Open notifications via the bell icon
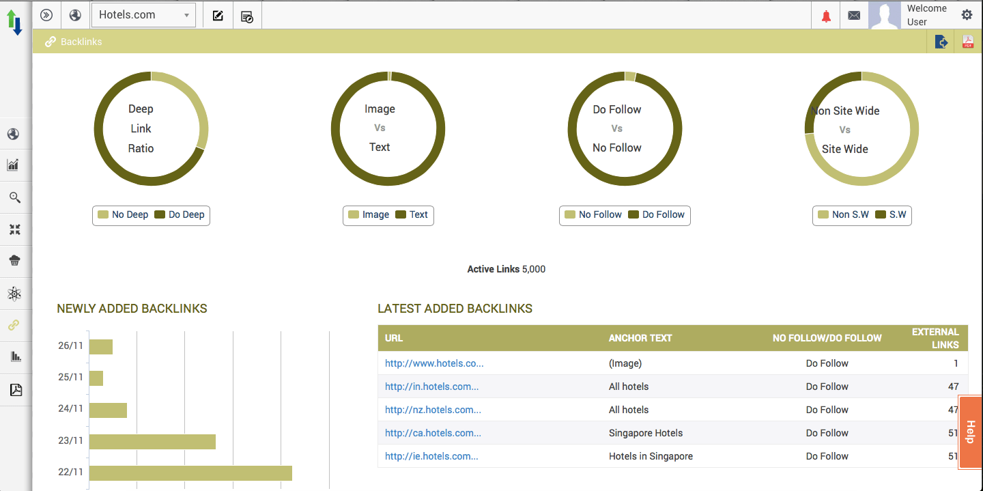Screen dimensions: 983x491 tap(825, 15)
